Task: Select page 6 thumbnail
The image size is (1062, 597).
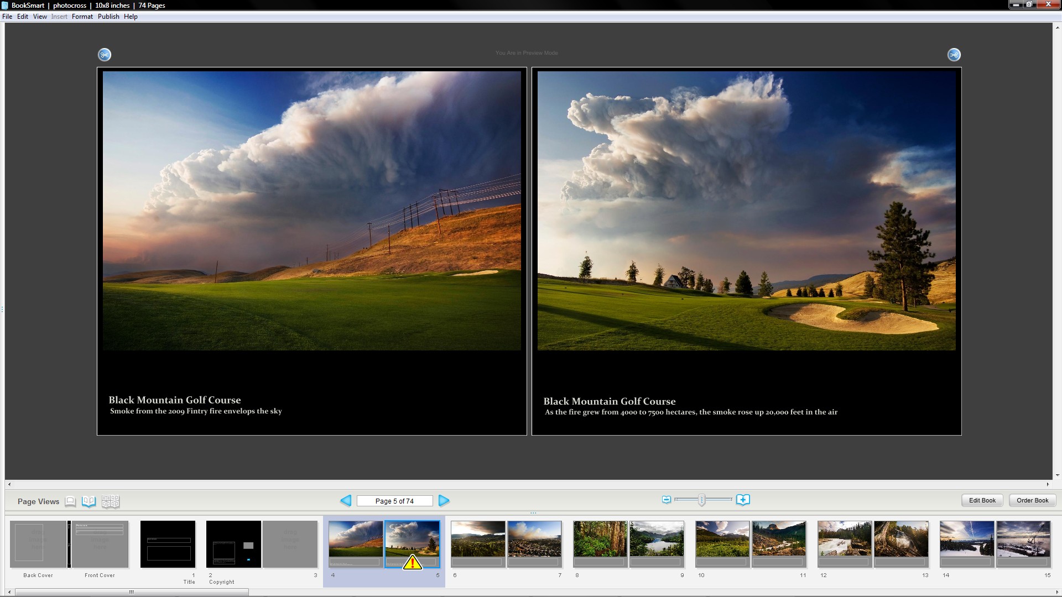Action: [478, 544]
